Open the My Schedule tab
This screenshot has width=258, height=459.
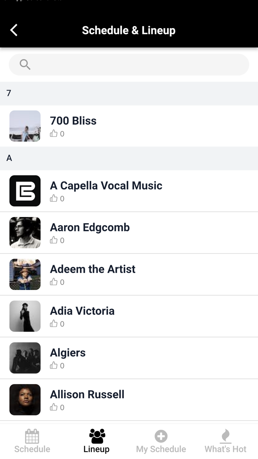coord(161,441)
